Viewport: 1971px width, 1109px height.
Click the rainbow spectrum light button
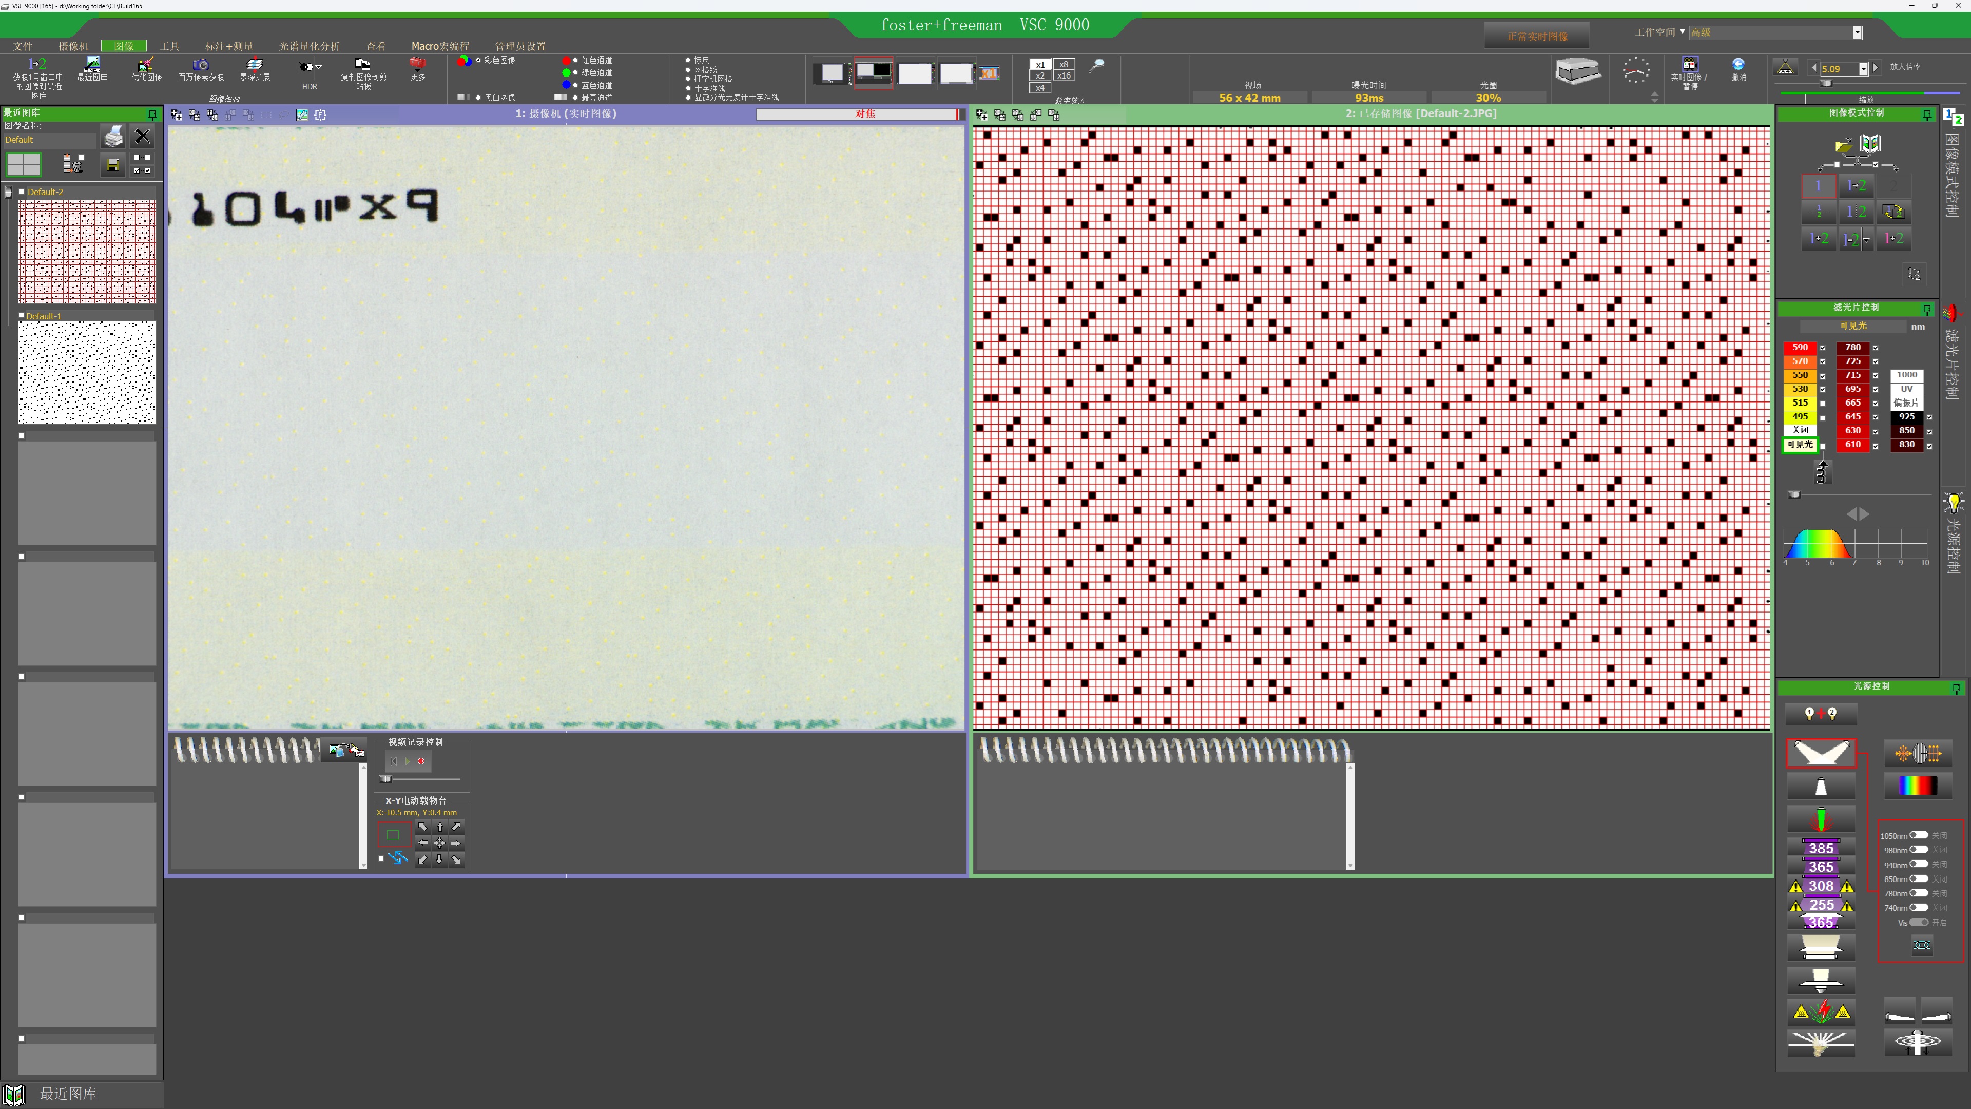[1918, 786]
